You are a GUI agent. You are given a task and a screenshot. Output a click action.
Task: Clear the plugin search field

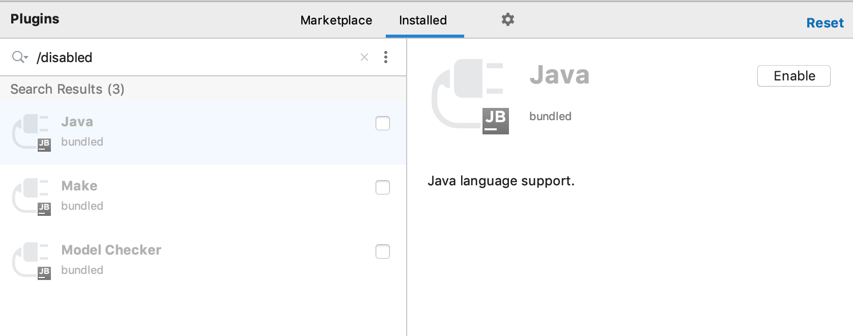tap(364, 57)
